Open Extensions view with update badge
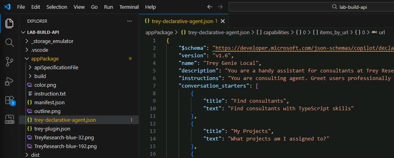The image size is (394, 158). pyautogui.click(x=10, y=100)
